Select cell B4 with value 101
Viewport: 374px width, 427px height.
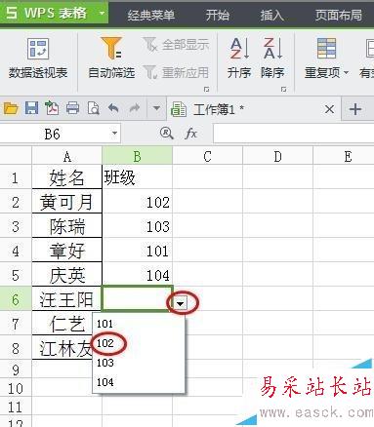[138, 250]
